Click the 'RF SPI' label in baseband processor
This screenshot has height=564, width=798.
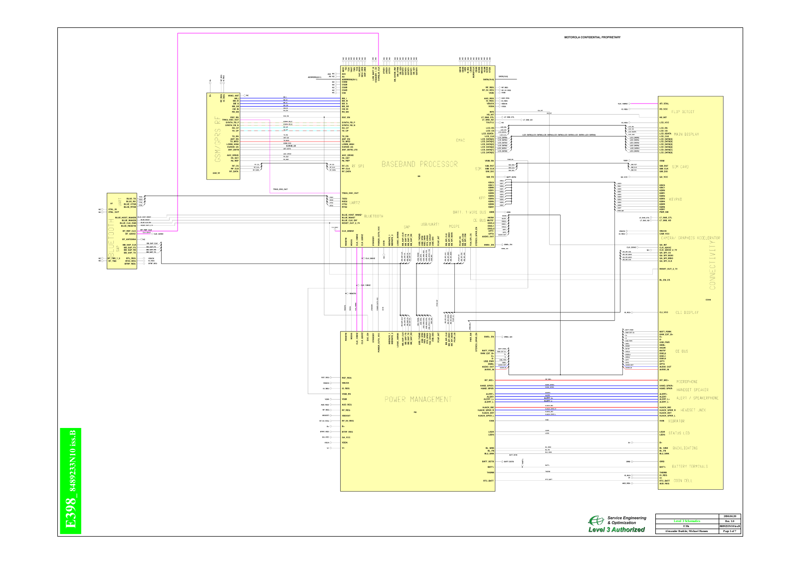(x=358, y=166)
